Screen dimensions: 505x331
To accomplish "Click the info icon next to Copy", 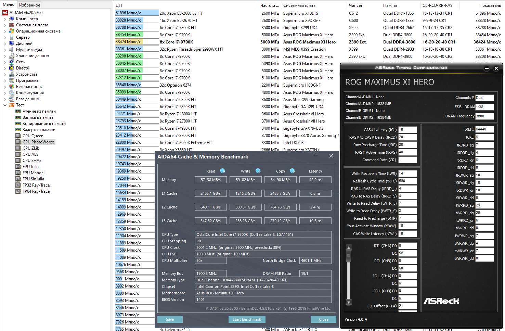I will (292, 171).
